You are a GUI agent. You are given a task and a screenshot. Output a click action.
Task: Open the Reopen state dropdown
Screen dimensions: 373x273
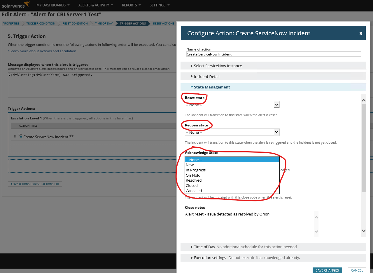pos(232,132)
